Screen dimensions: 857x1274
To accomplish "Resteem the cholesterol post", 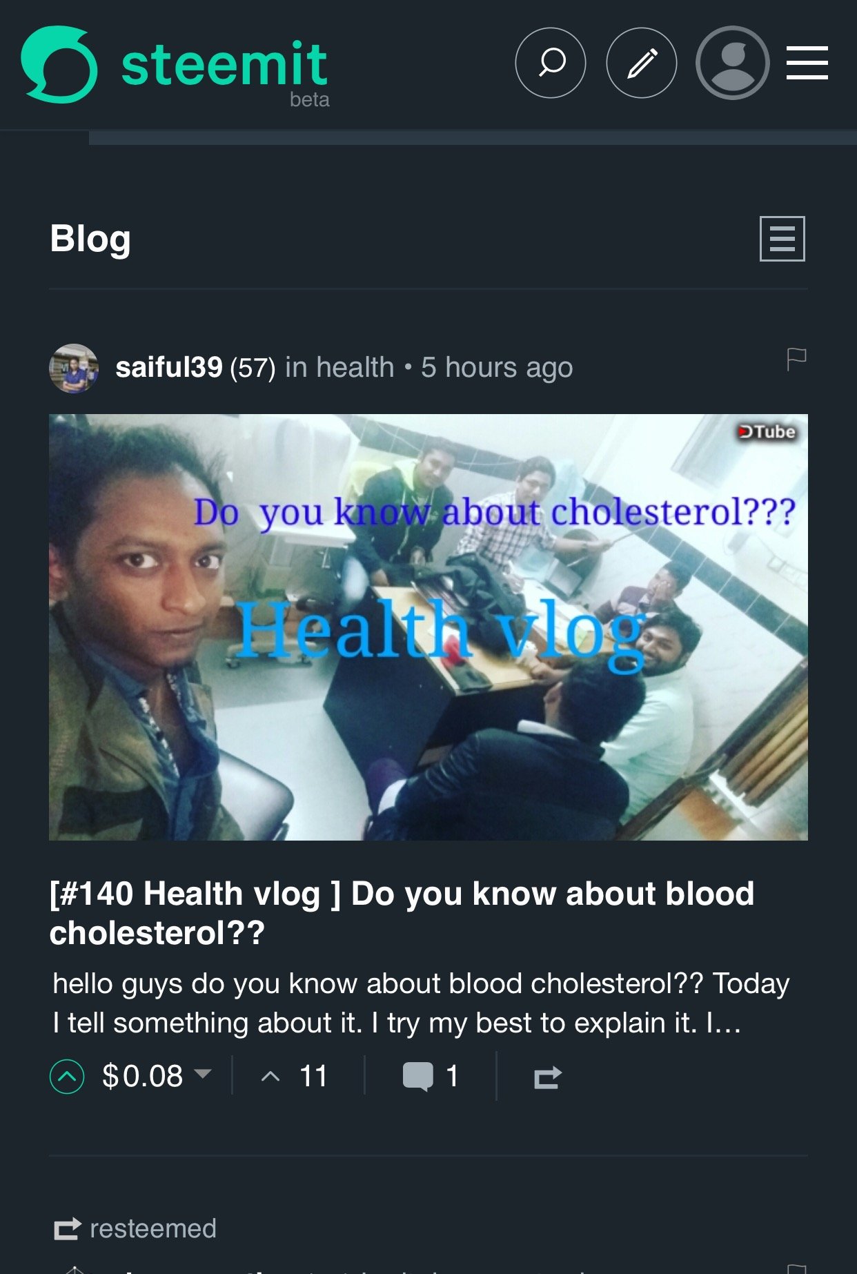I will tap(548, 1077).
